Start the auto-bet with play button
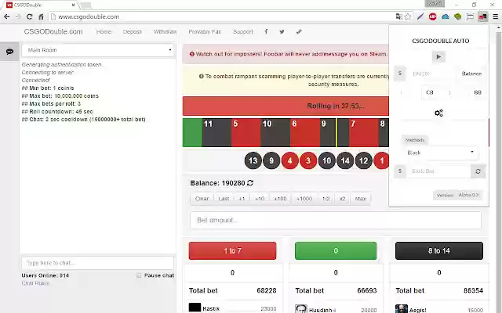The width and height of the screenshot is (502, 313). pyautogui.click(x=438, y=57)
